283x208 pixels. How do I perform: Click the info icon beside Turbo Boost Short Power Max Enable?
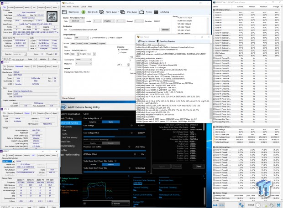(x=115, y=161)
